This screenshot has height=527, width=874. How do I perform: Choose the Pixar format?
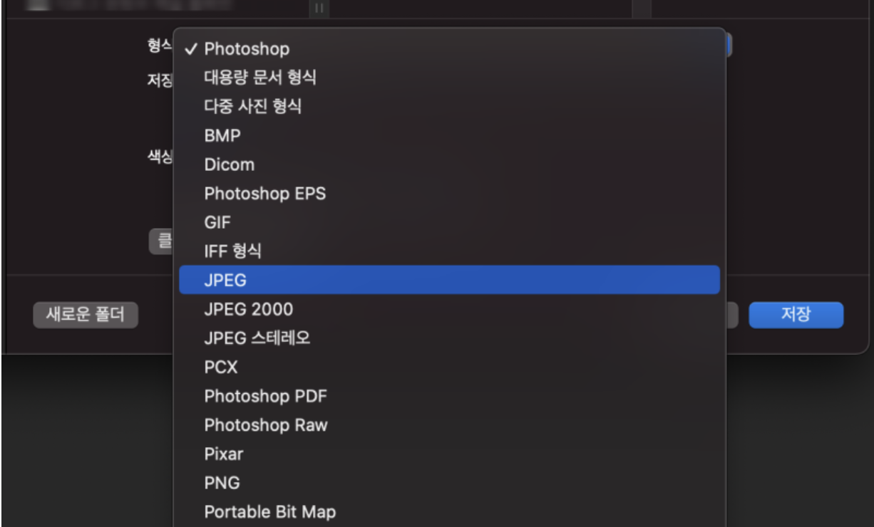[223, 454]
